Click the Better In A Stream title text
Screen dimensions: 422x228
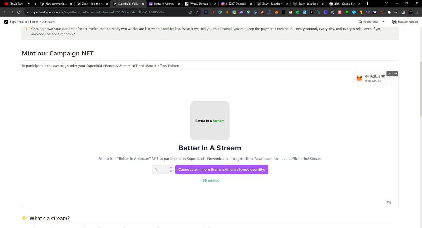[x=210, y=148]
